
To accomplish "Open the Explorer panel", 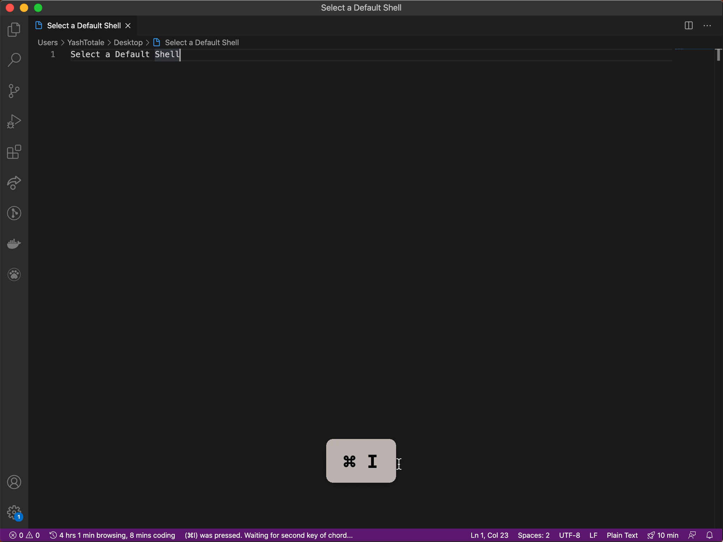I will [14, 29].
